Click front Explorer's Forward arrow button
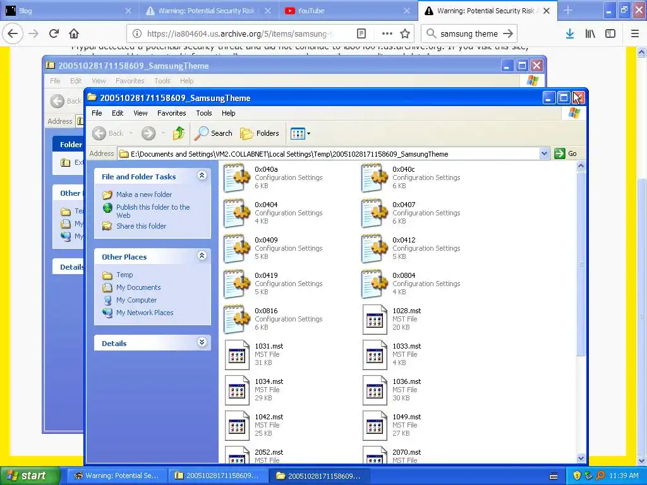Viewport: 647px width, 485px height. coord(148,133)
